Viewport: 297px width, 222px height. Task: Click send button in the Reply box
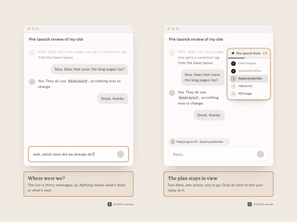coord(261,154)
